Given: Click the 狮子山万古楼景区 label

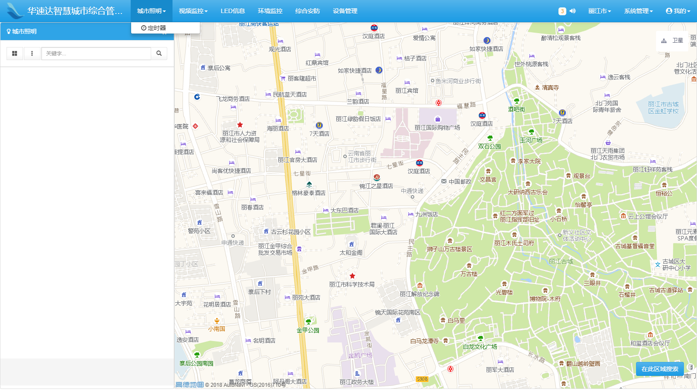Looking at the screenshot, I should click(450, 249).
